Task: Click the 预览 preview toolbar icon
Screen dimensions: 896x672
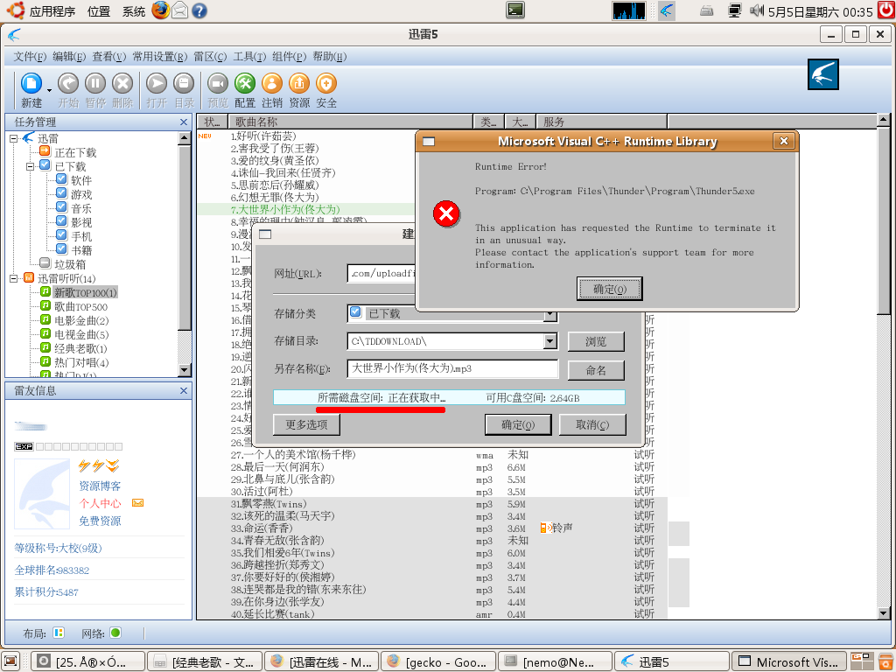Action: (218, 83)
